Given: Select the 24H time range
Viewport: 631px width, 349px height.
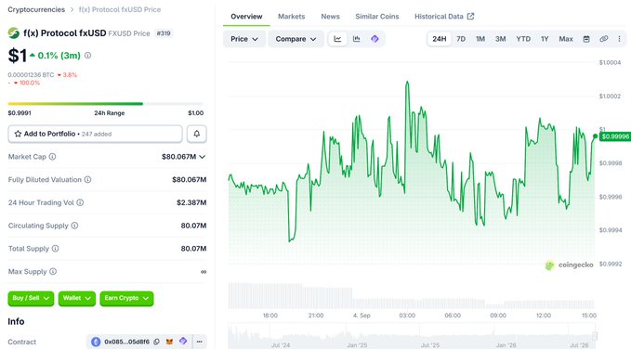Looking at the screenshot, I should tap(439, 39).
